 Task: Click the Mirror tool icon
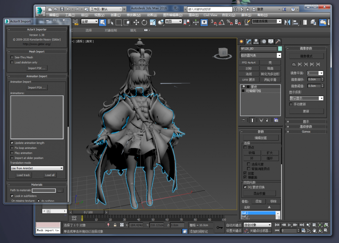(287, 22)
